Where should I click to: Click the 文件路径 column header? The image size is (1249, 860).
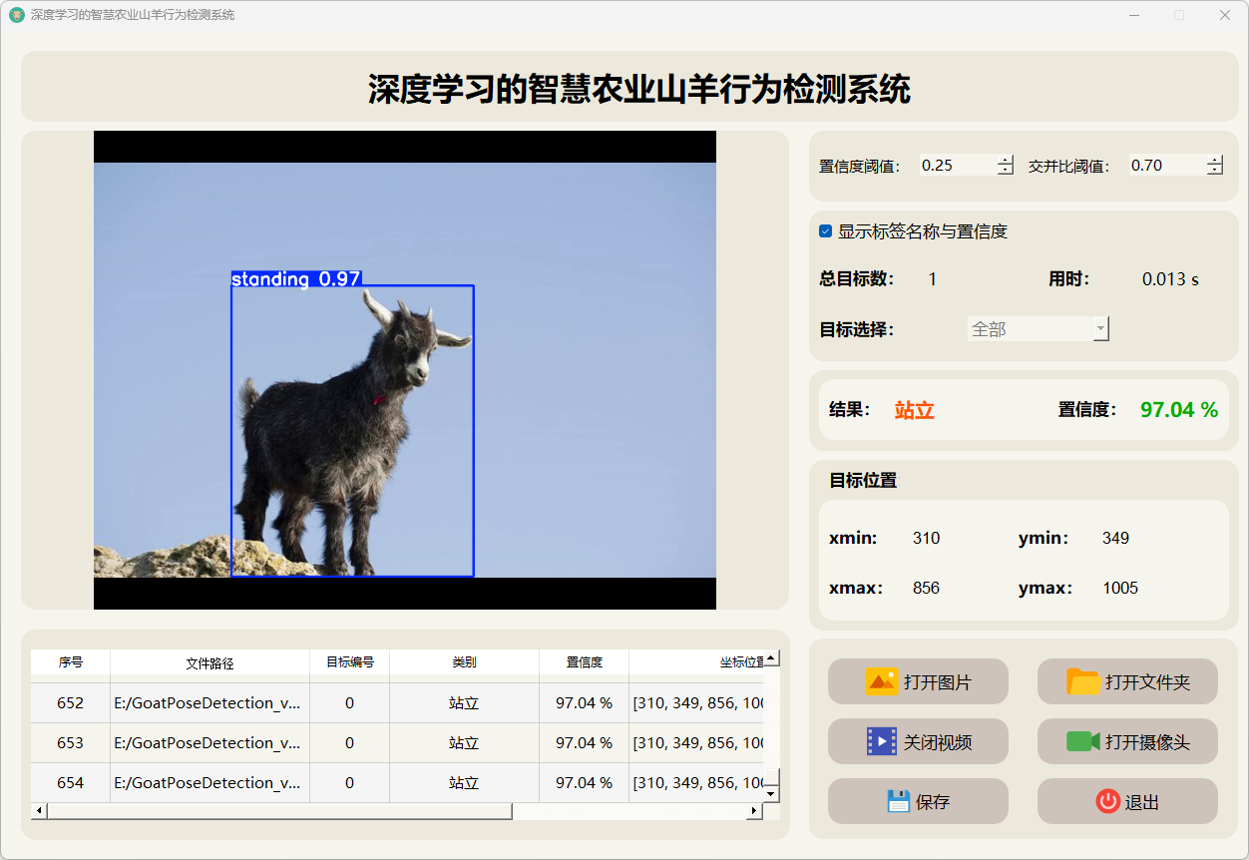click(209, 662)
